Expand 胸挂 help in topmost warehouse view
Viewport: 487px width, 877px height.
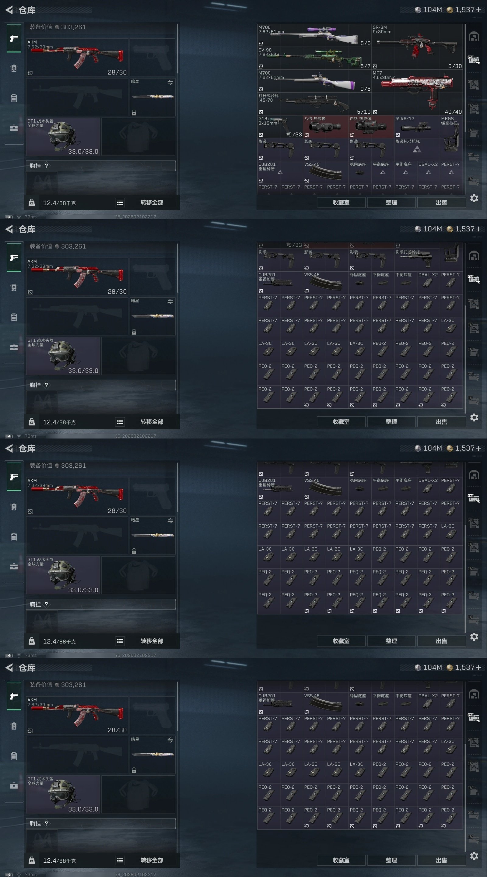point(46,166)
